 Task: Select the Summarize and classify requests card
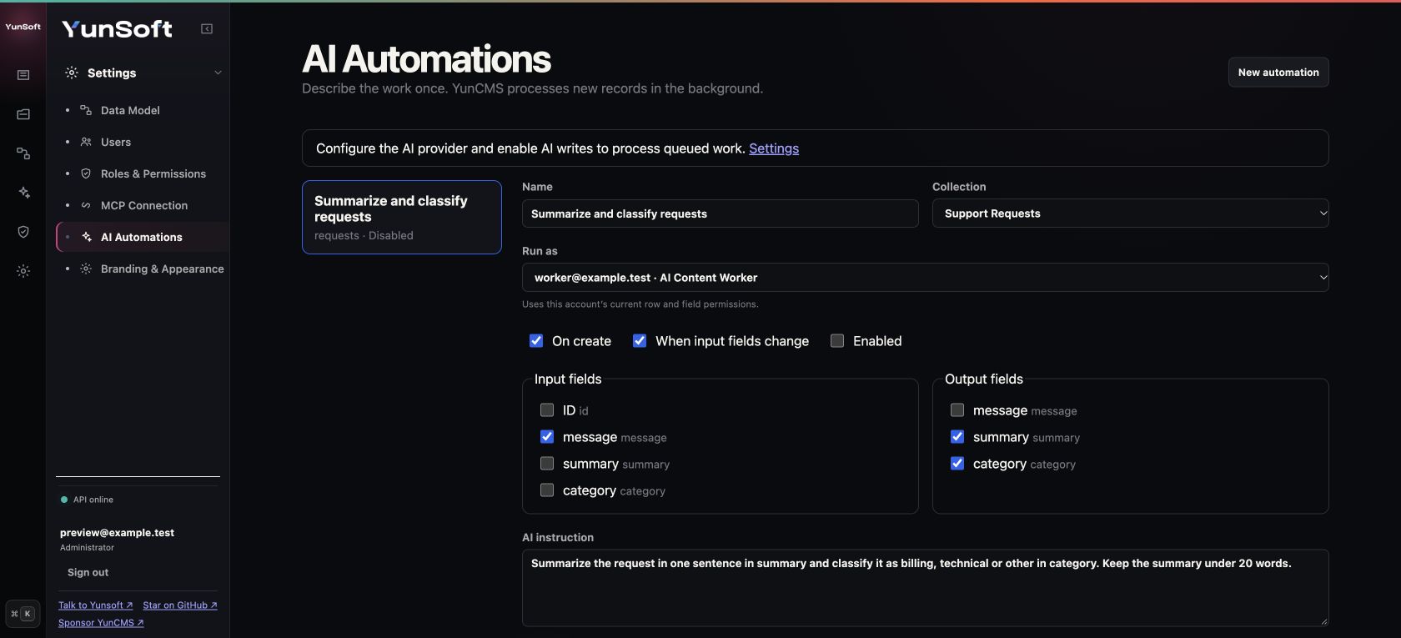402,217
